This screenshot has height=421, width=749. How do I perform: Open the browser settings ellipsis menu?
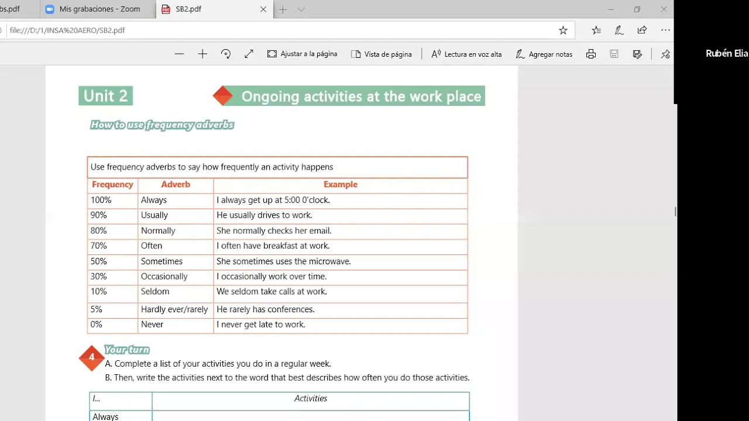point(665,30)
